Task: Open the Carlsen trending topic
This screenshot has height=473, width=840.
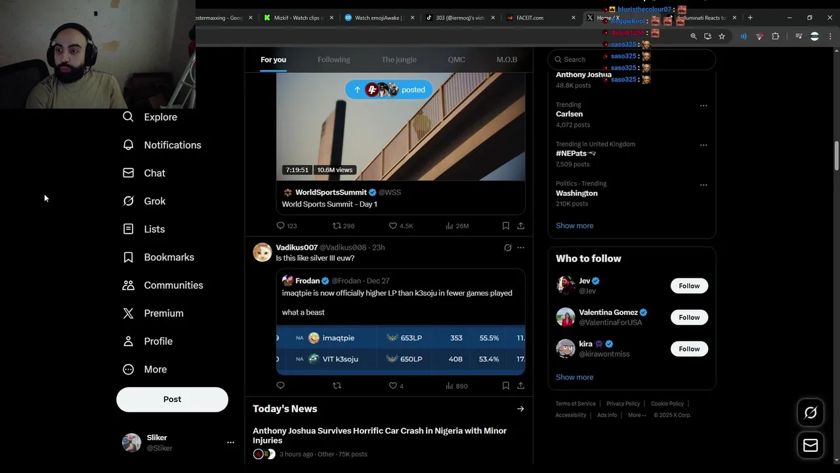Action: (x=569, y=114)
